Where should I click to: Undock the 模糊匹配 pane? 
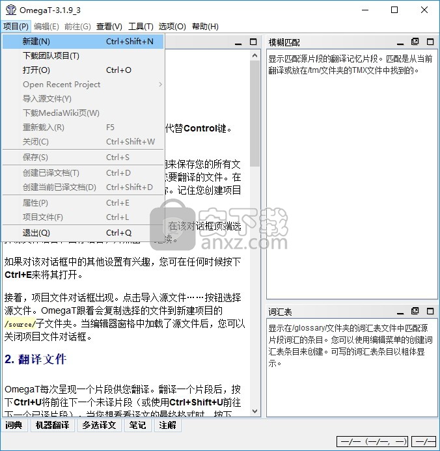[x=415, y=42]
